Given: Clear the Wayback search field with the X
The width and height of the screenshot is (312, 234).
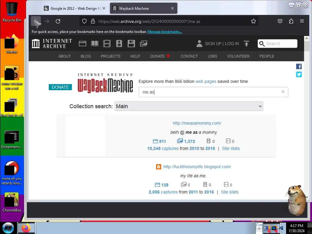Looking at the screenshot, I should click(x=283, y=92).
